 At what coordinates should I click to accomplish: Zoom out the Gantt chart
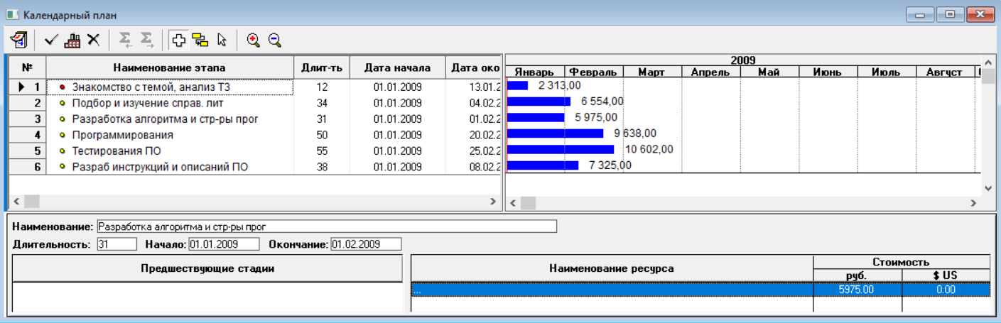coord(274,40)
